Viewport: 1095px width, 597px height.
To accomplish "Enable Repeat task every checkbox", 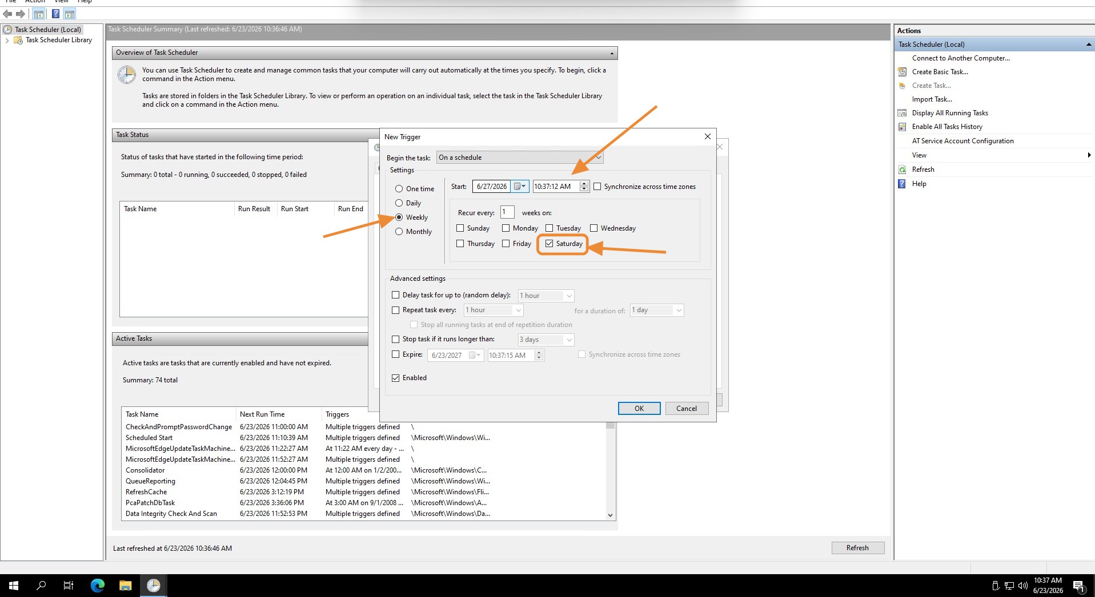I will (x=395, y=310).
